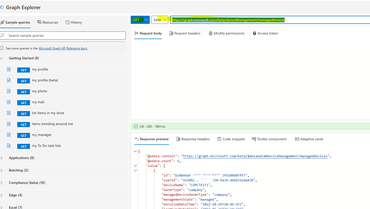
Task: Select the Response headers tab
Action: click(x=193, y=139)
